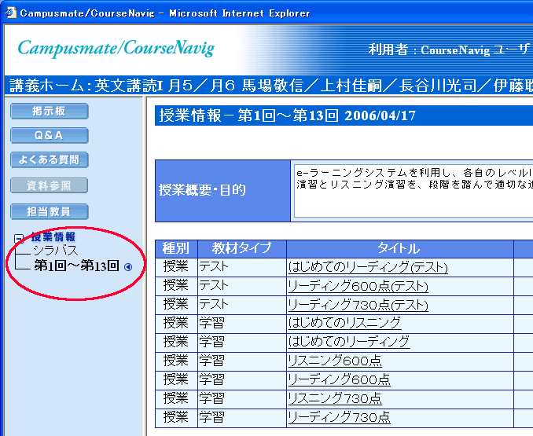The width and height of the screenshot is (533, 436).
Task: Open the リスニング730点 link
Action: (335, 398)
